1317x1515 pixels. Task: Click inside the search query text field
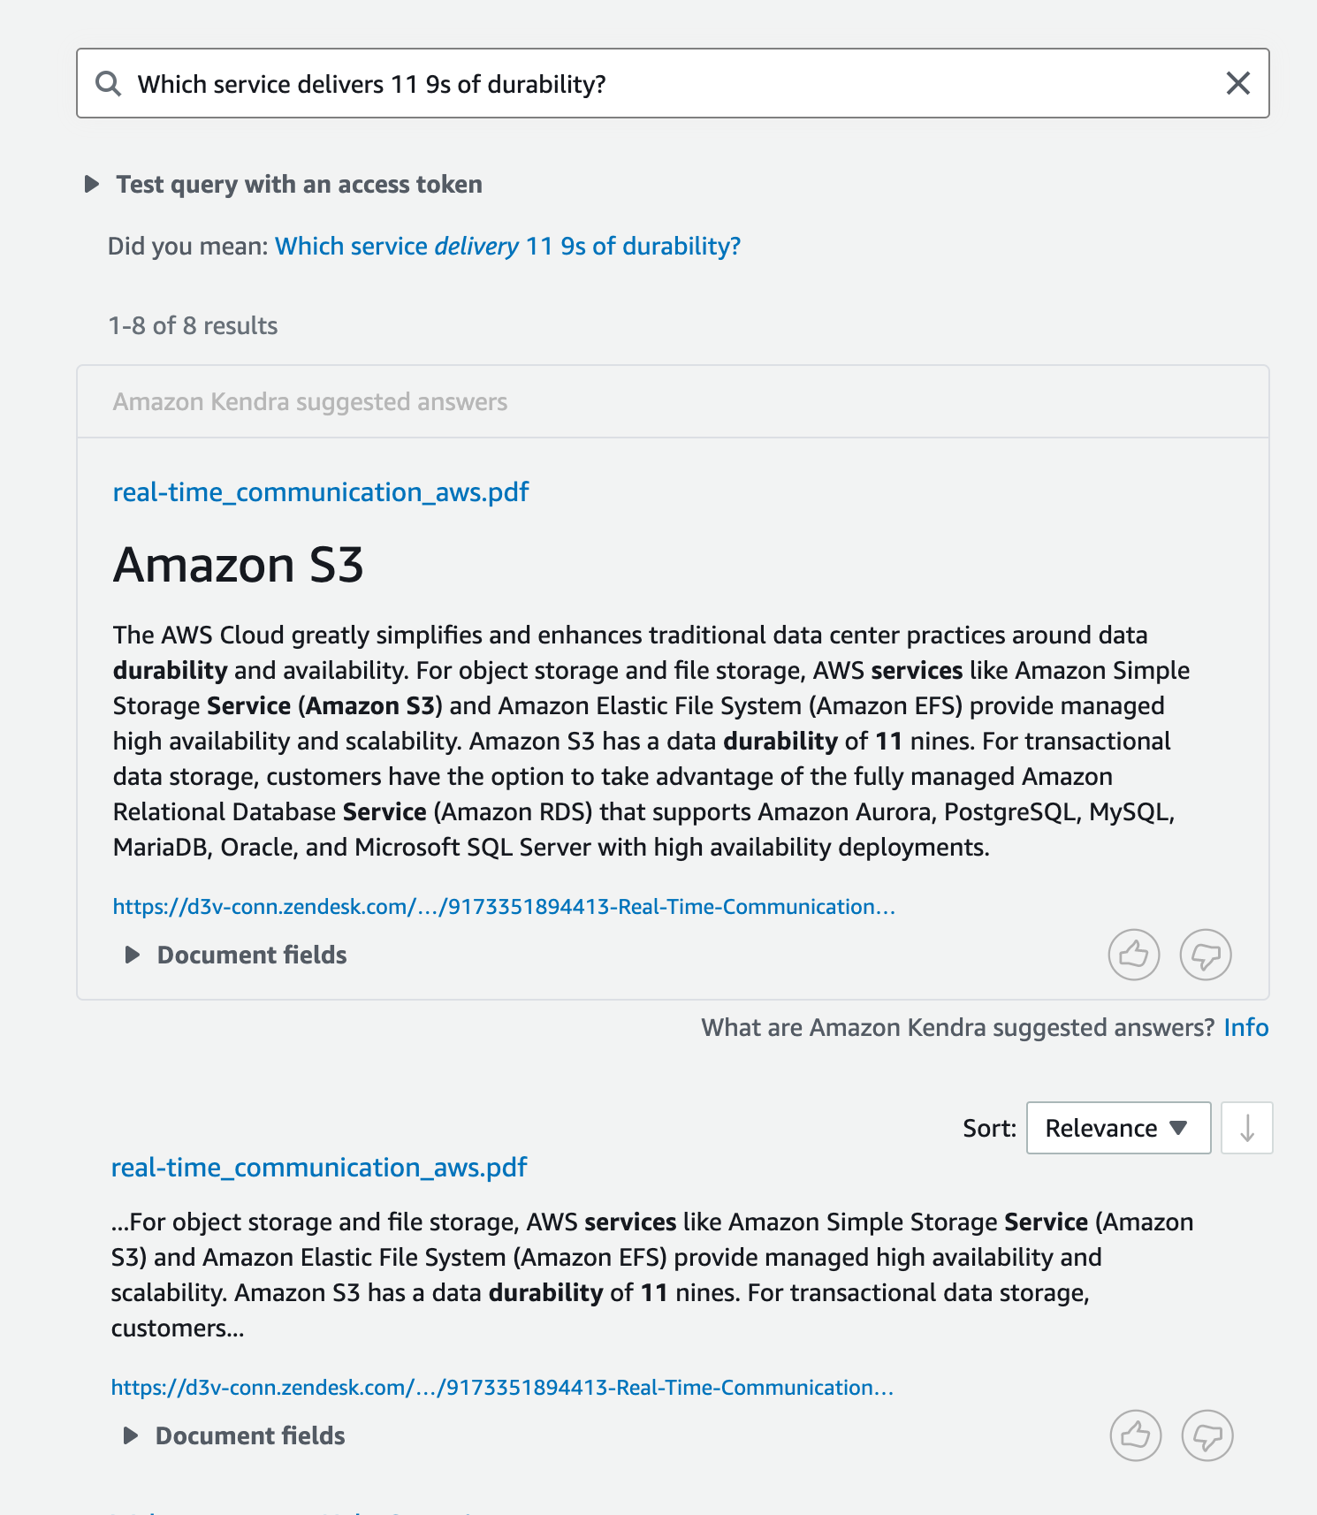pos(673,83)
